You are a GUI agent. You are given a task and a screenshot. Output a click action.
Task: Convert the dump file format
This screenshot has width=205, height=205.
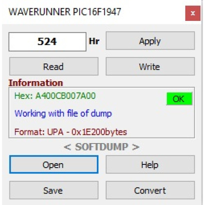click(150, 190)
